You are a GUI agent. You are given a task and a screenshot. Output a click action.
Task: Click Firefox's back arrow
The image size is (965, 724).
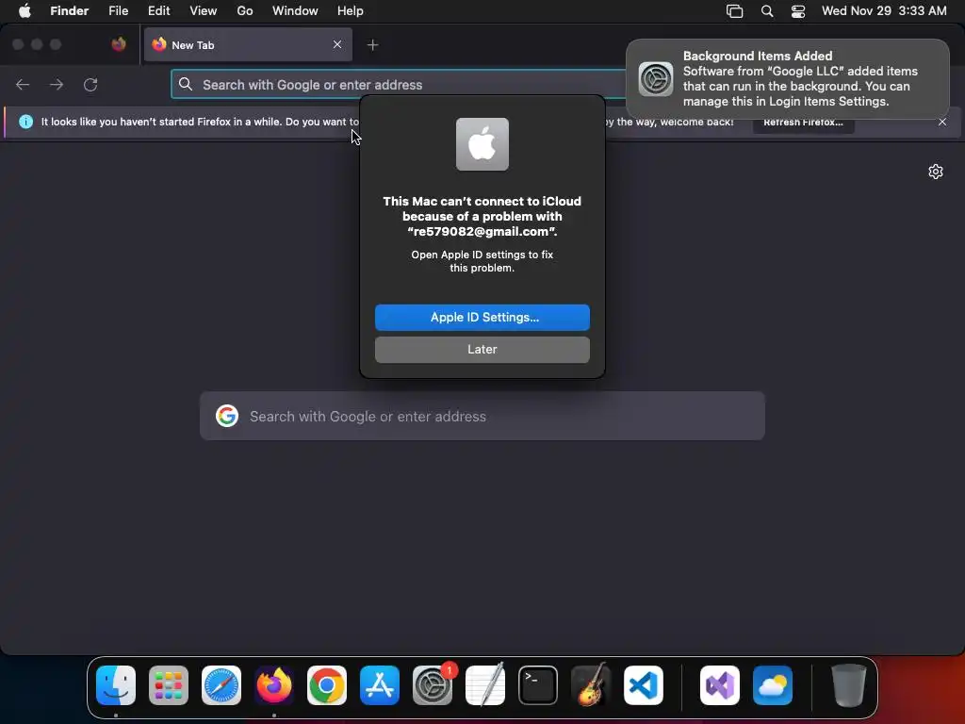click(x=23, y=84)
